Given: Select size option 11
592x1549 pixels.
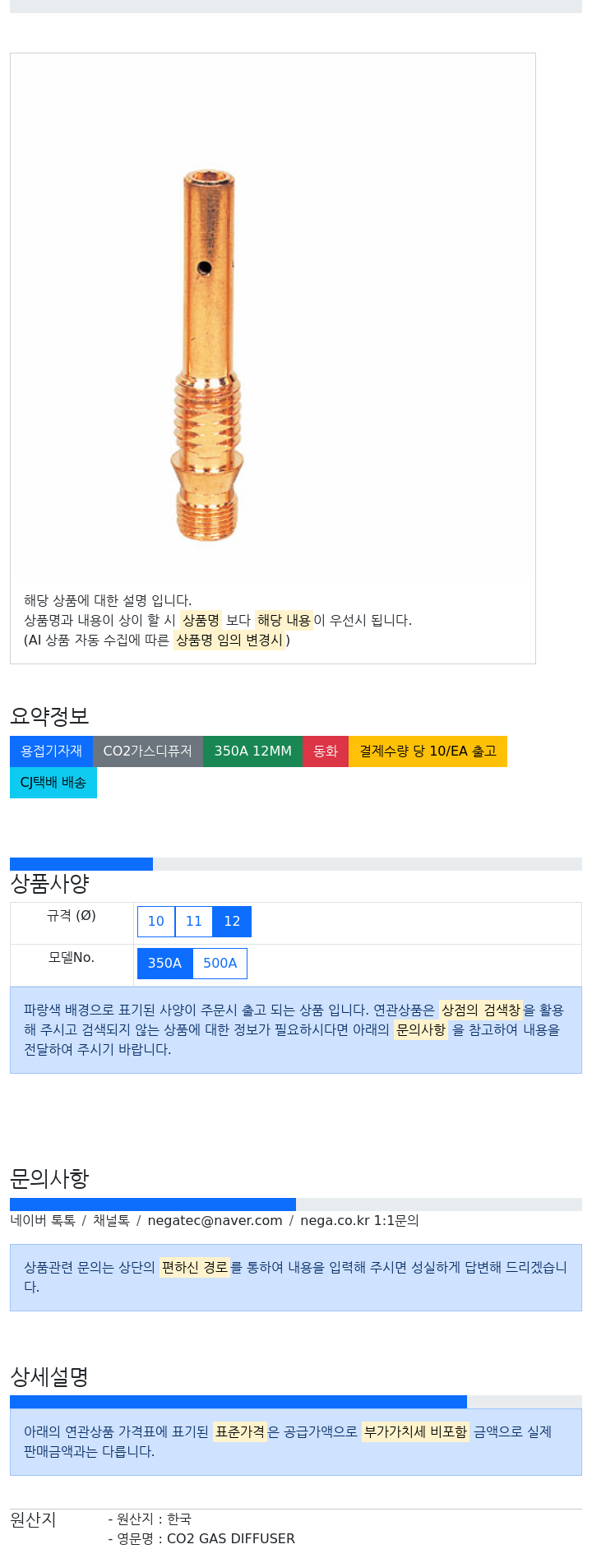Looking at the screenshot, I should pyautogui.click(x=194, y=922).
